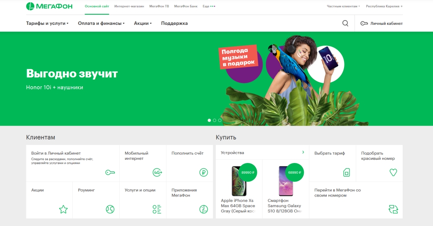Viewport: 433px width, 226px height.
Task: Open the Оплата и финансы dropdown
Action: pos(101,23)
